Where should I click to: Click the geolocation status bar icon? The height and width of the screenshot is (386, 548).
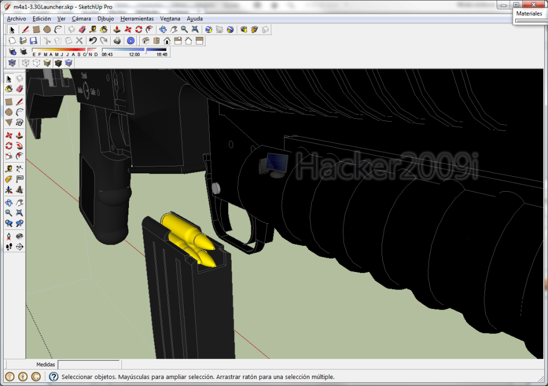(x=10, y=376)
